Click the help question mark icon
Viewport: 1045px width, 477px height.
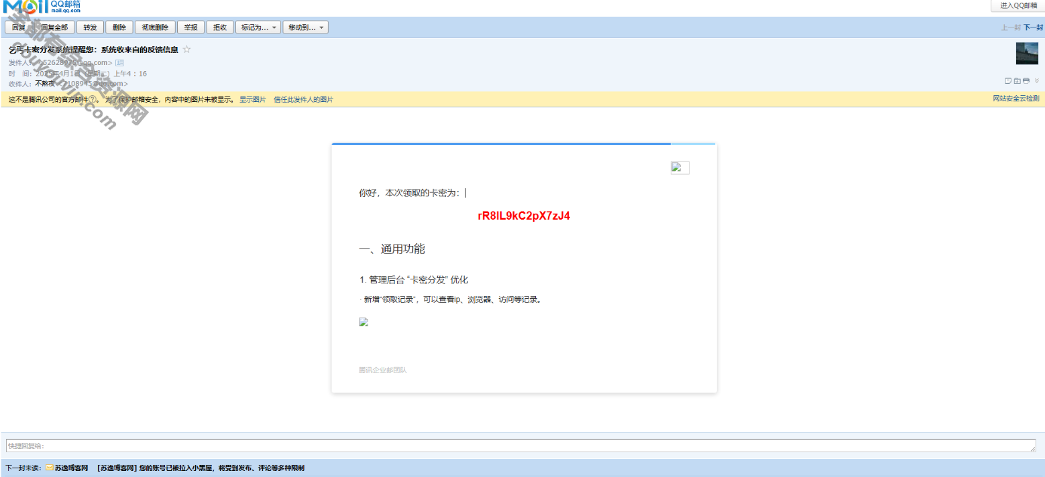point(93,99)
